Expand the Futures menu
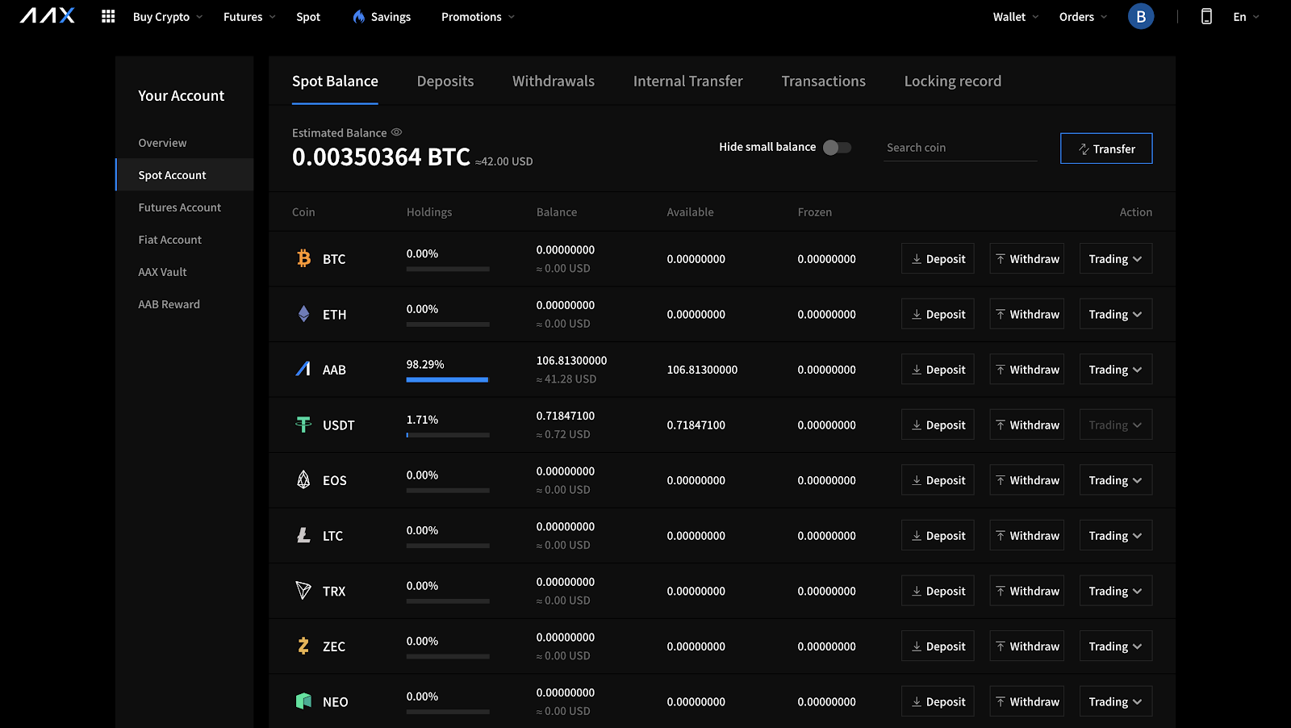1291x728 pixels. [249, 16]
